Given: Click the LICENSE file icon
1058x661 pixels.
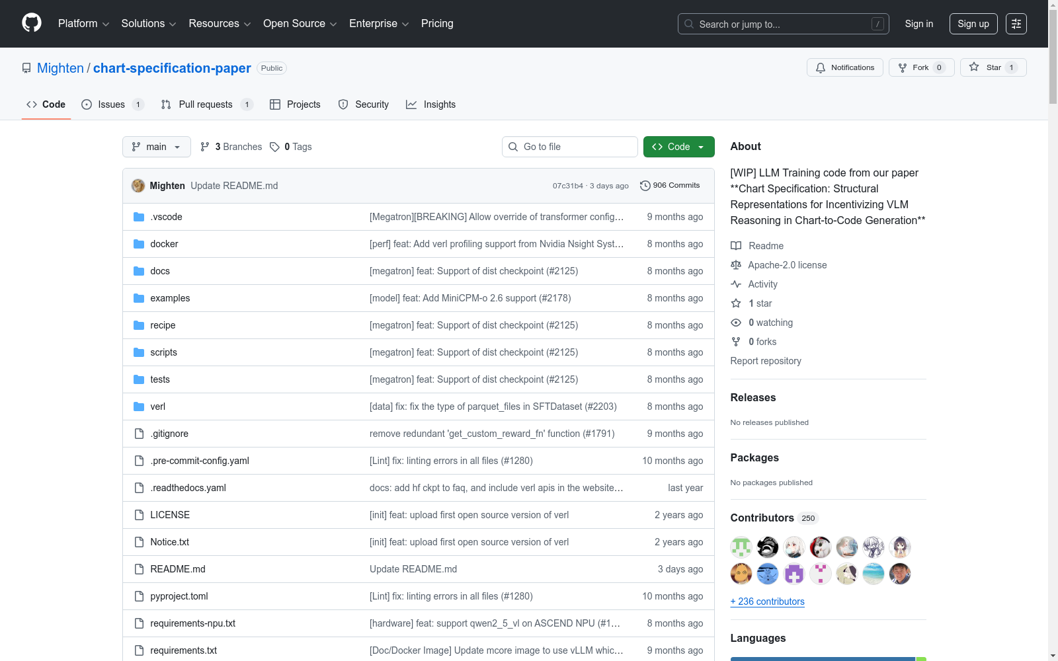Looking at the screenshot, I should coord(139,515).
